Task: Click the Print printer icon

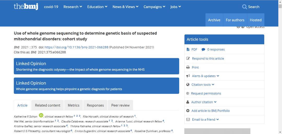Action: [188, 67]
